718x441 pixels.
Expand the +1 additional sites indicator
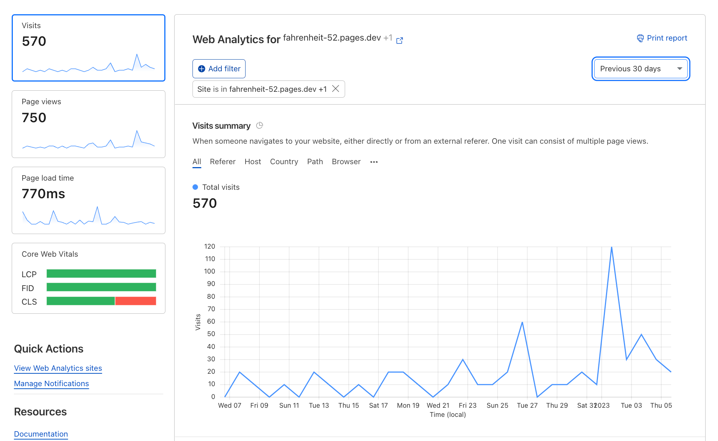[x=388, y=38]
